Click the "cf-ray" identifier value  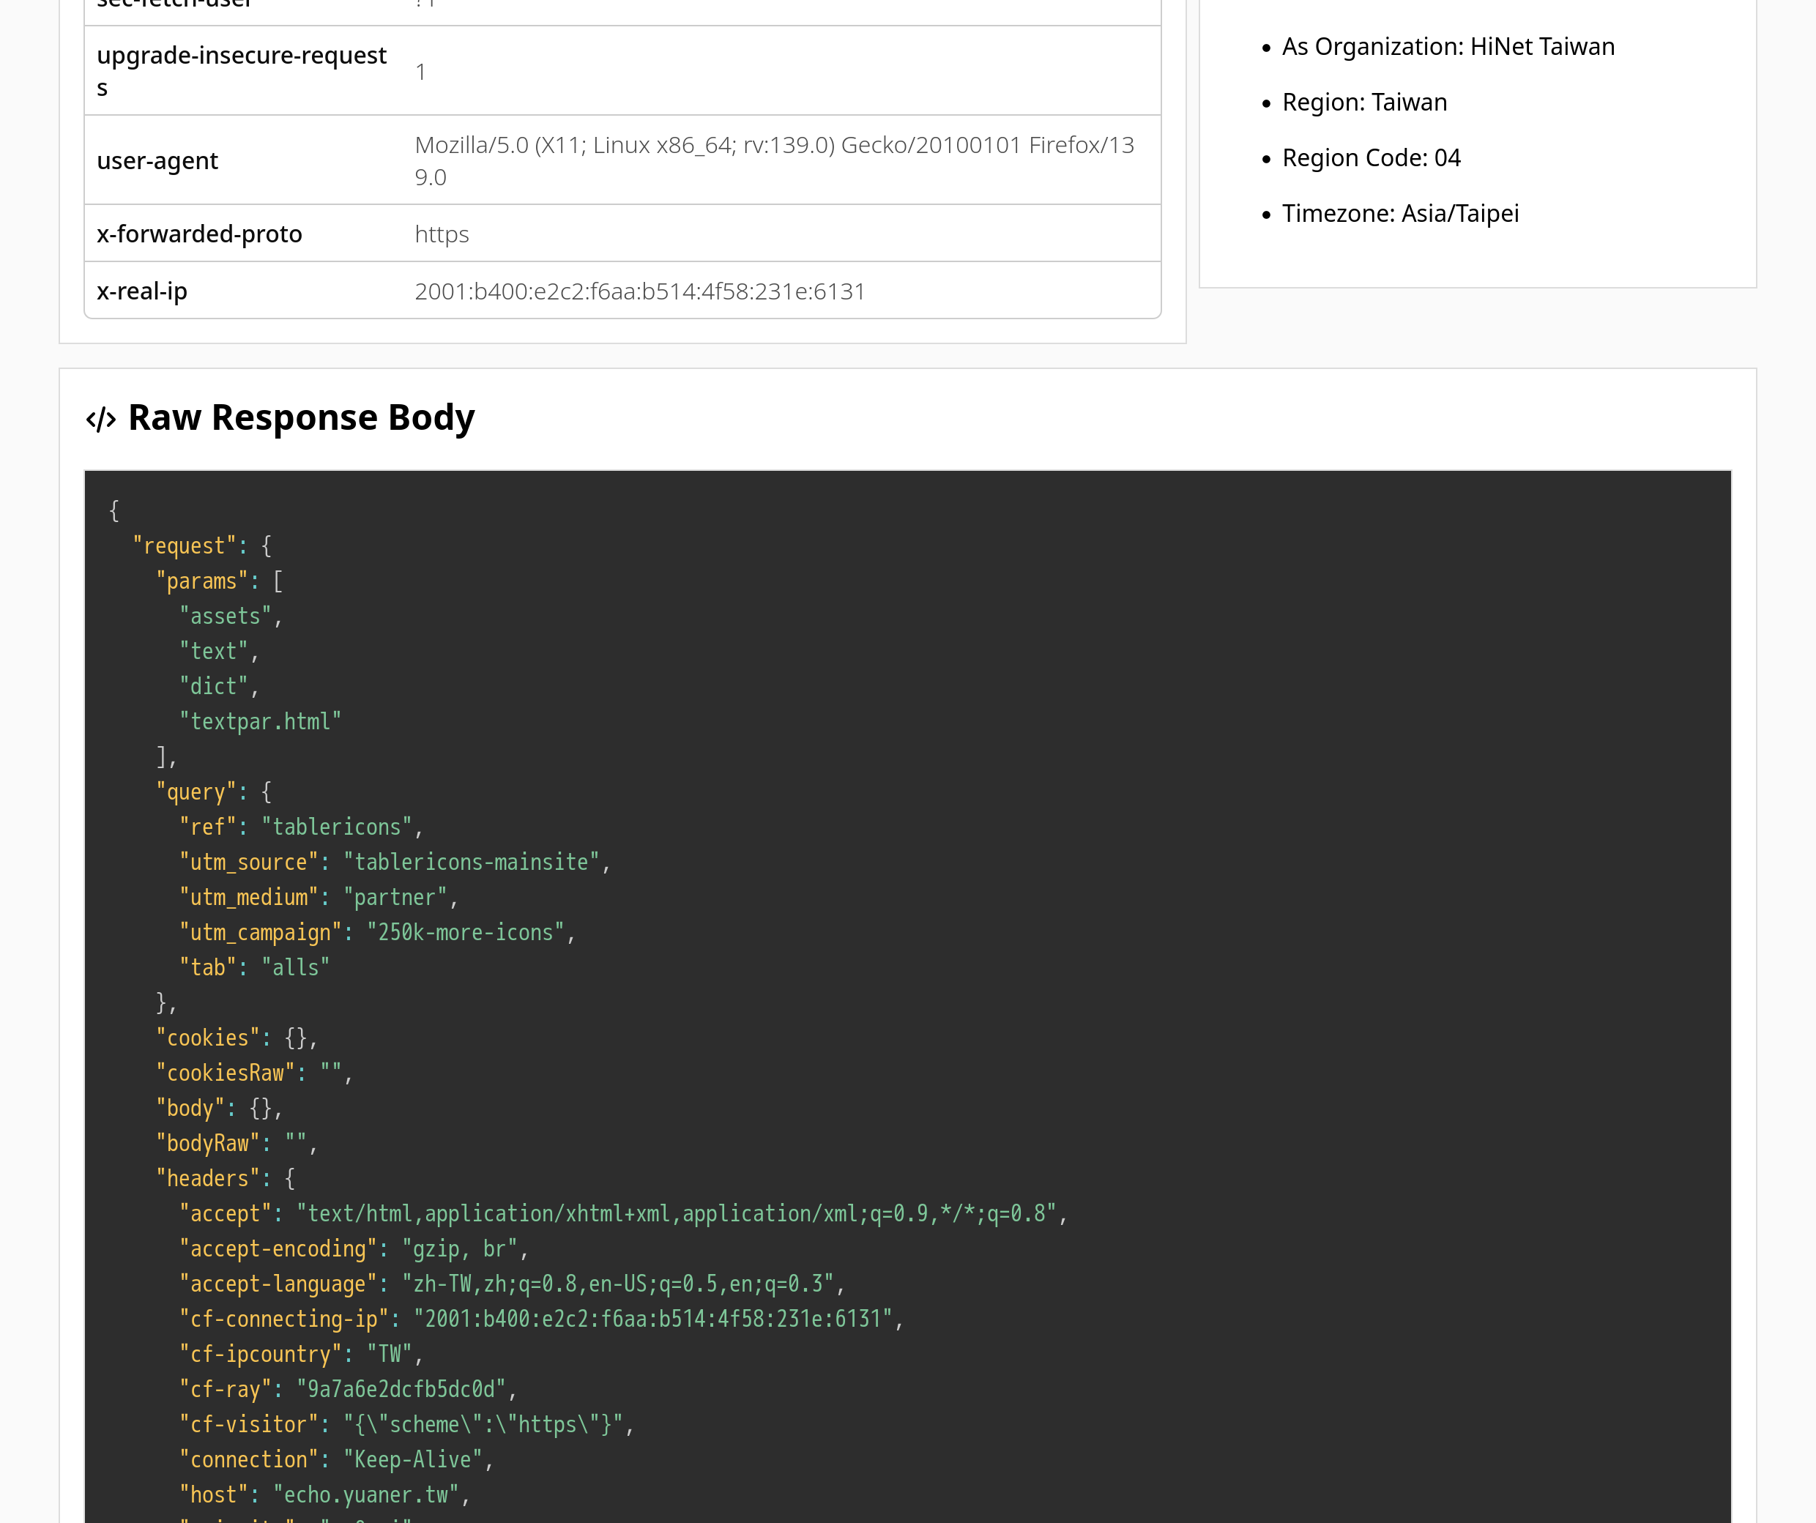click(x=401, y=1389)
